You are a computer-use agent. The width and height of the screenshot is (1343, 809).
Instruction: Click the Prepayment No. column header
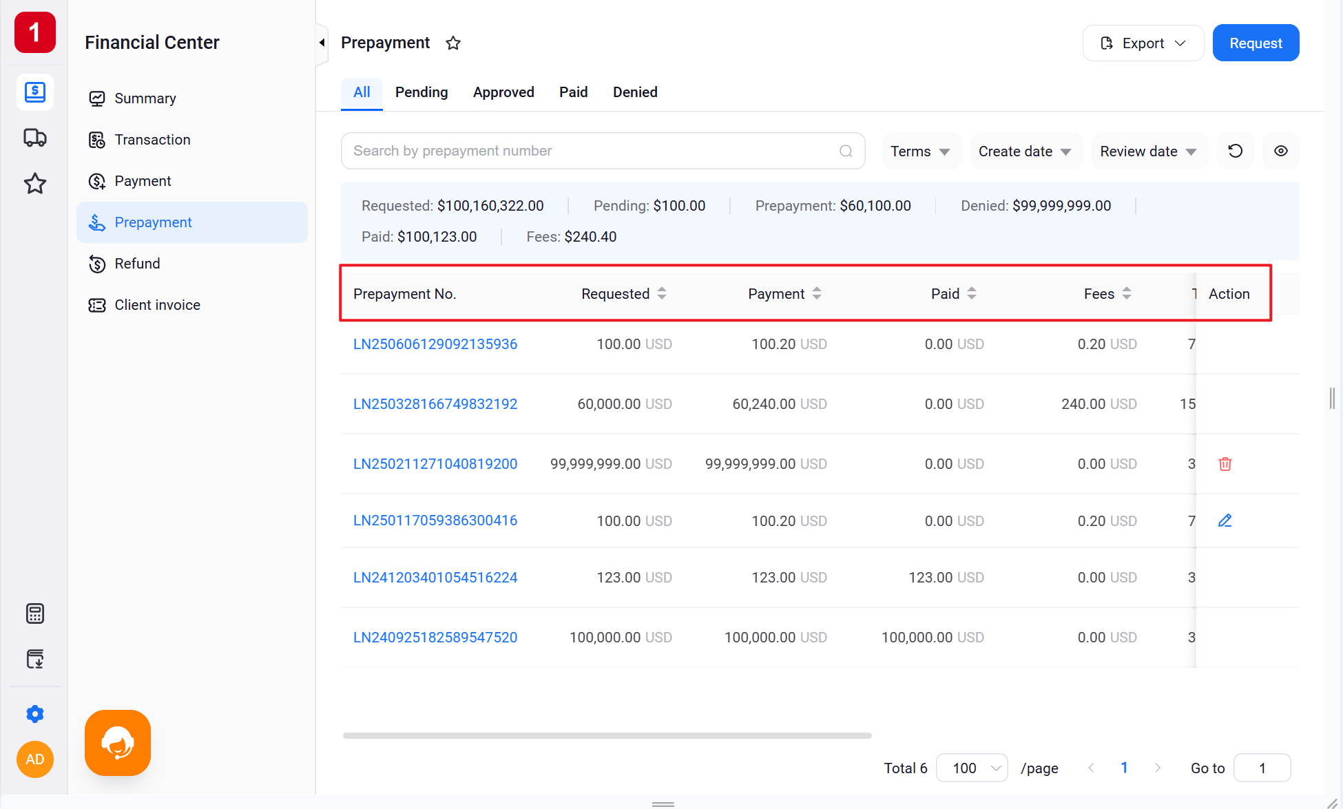point(405,294)
